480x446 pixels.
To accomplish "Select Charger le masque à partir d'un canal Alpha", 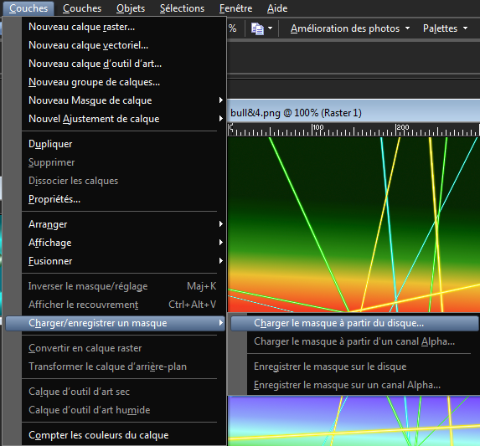I will coord(354,341).
